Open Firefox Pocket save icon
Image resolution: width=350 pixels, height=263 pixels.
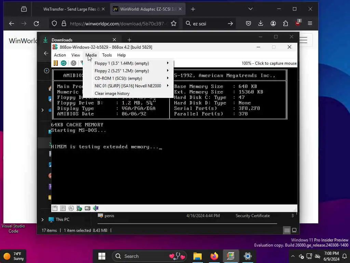(x=248, y=24)
